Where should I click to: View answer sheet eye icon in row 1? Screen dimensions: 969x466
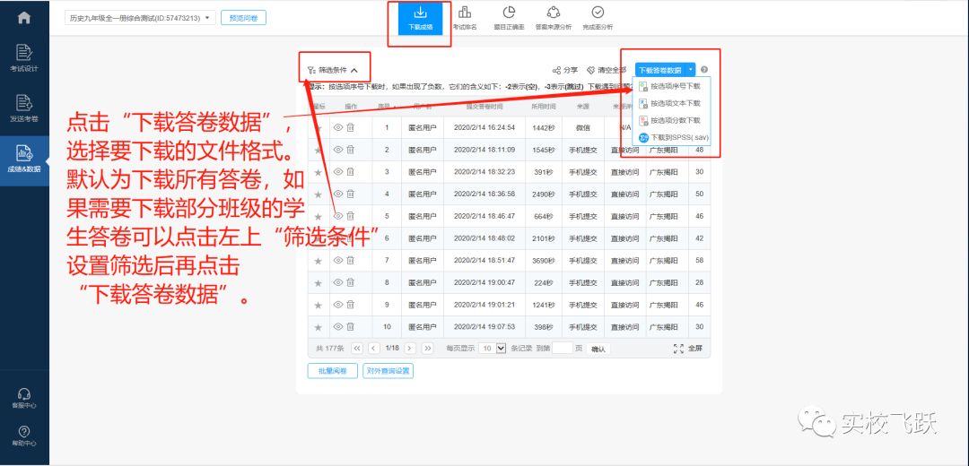pyautogui.click(x=338, y=127)
